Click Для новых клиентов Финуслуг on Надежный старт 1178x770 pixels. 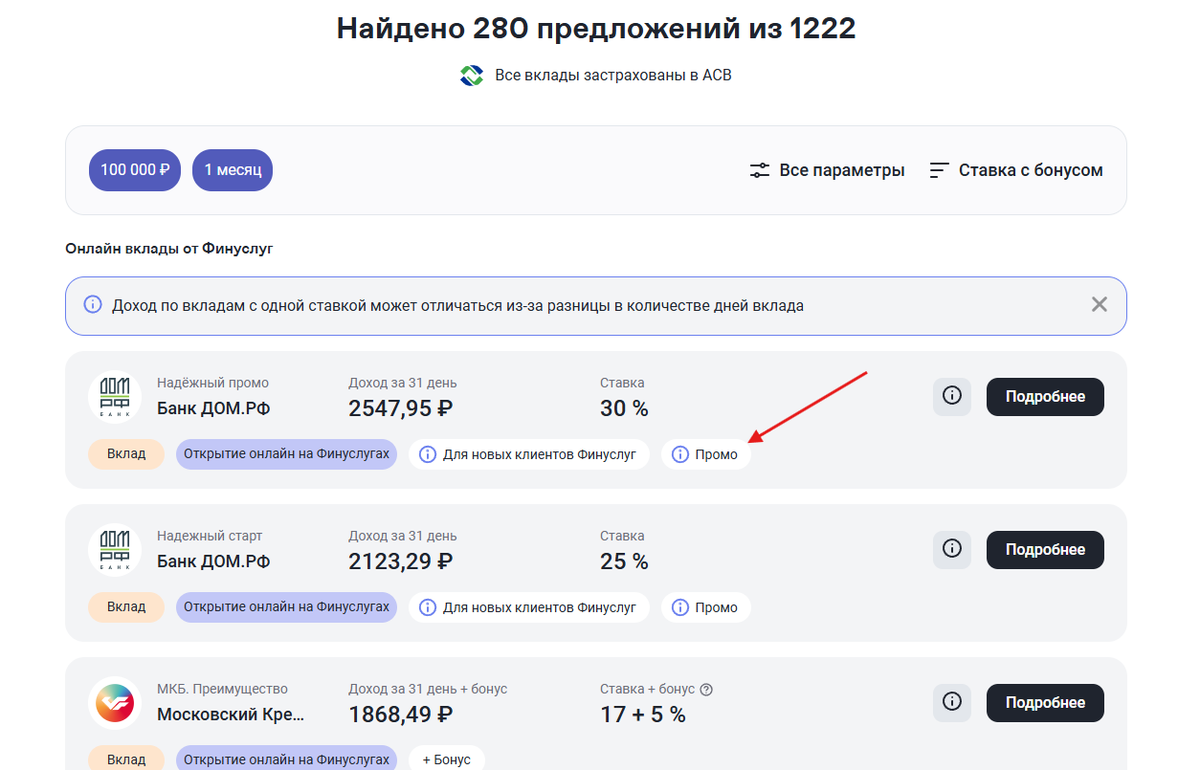pyautogui.click(x=529, y=607)
